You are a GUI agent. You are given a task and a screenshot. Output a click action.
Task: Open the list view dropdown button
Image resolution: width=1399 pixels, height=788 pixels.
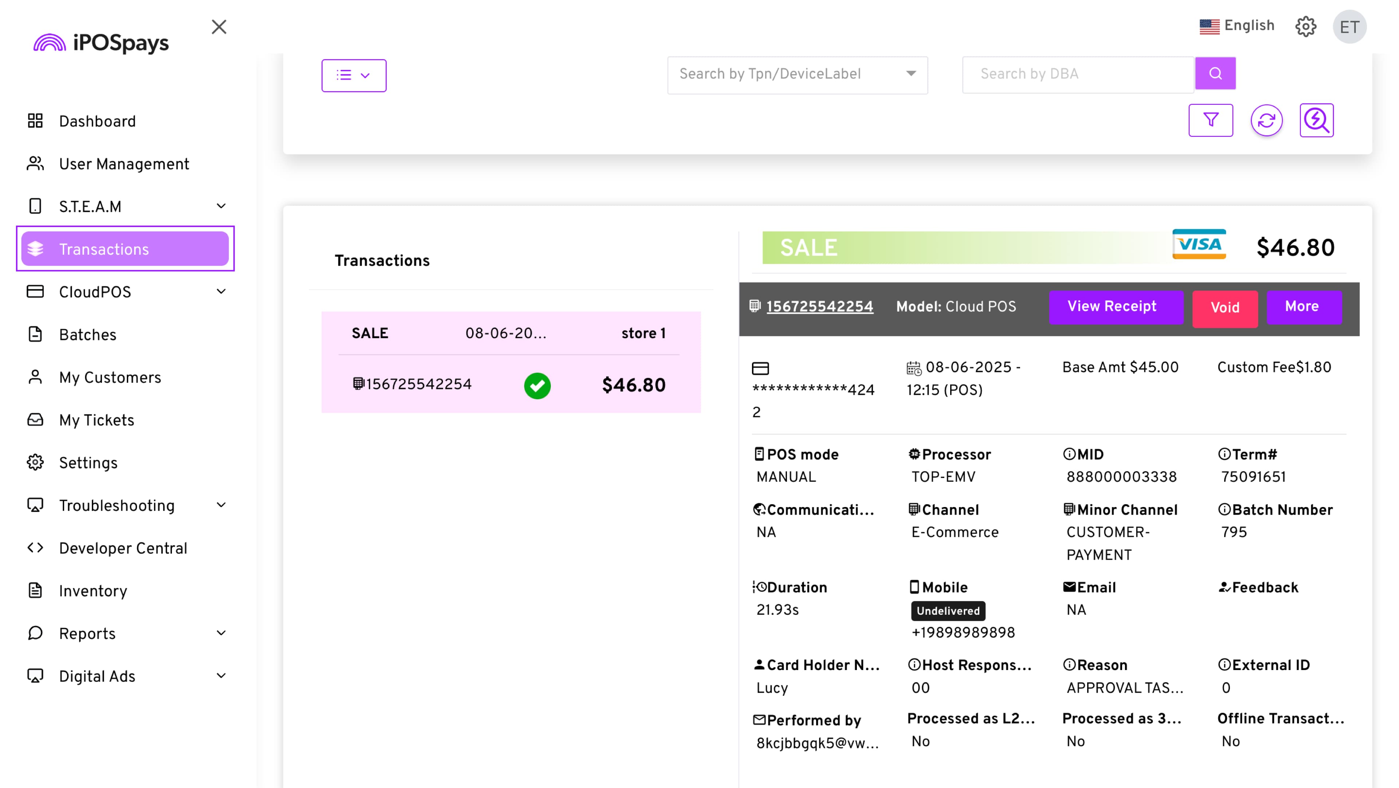point(353,75)
